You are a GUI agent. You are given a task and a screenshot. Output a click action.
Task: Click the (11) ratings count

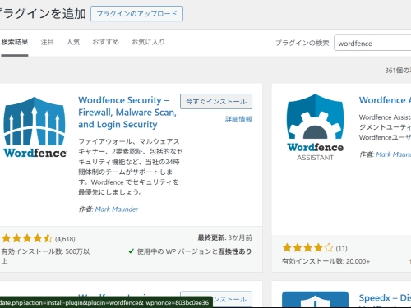click(341, 248)
